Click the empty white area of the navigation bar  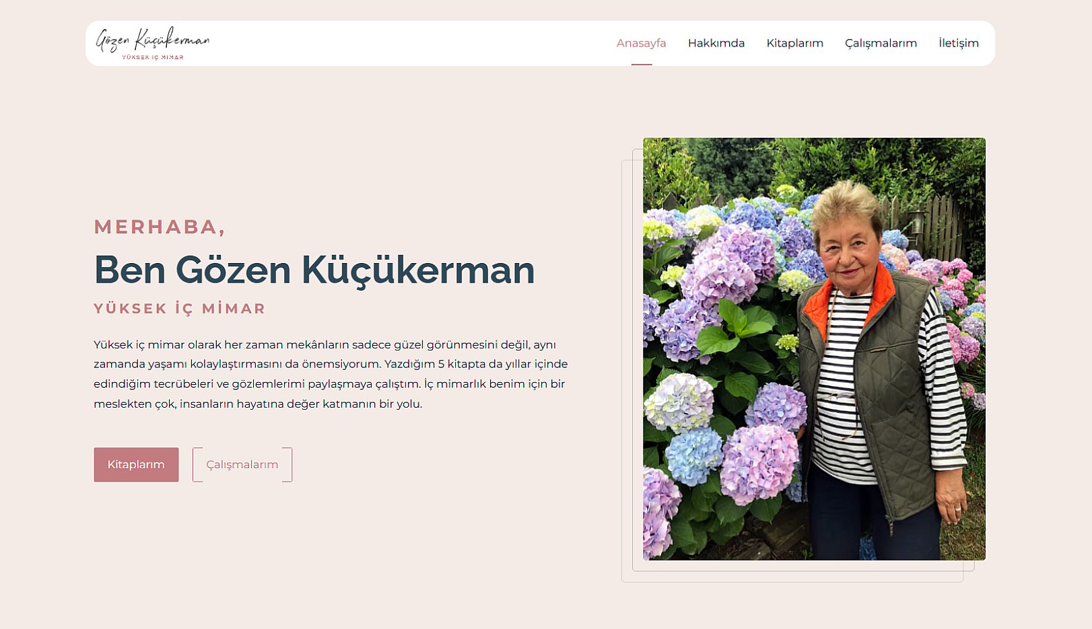pos(411,43)
